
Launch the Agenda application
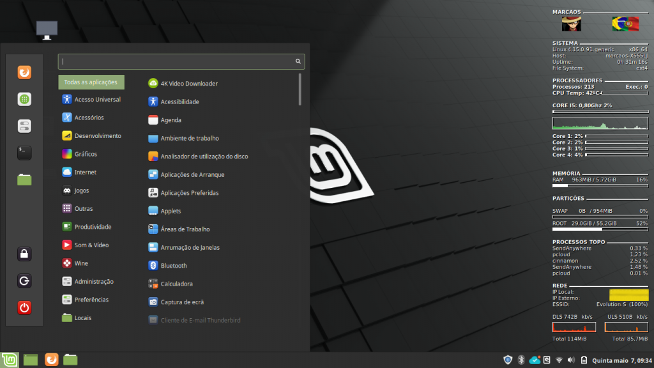tap(165, 120)
